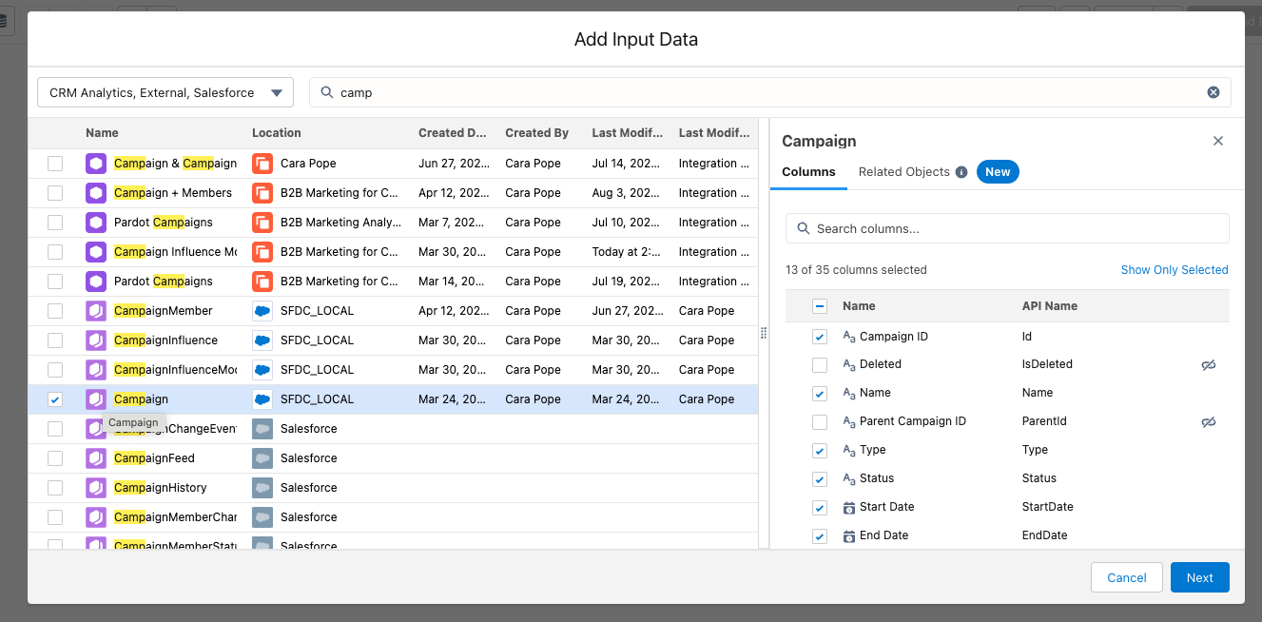Image resolution: width=1262 pixels, height=622 pixels.
Task: Click the orange location icon for Cara Pope
Action: point(262,164)
